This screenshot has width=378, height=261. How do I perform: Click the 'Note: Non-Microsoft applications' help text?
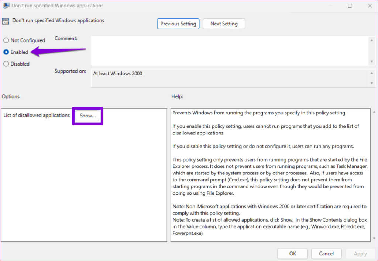point(269,210)
